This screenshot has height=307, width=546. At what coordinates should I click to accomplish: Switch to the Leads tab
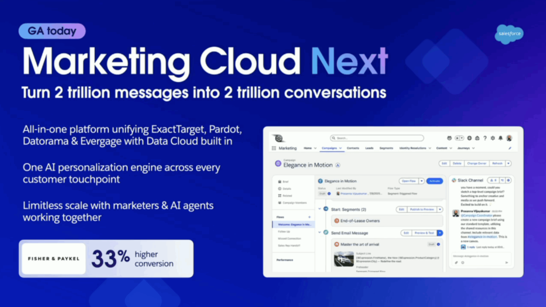(369, 148)
